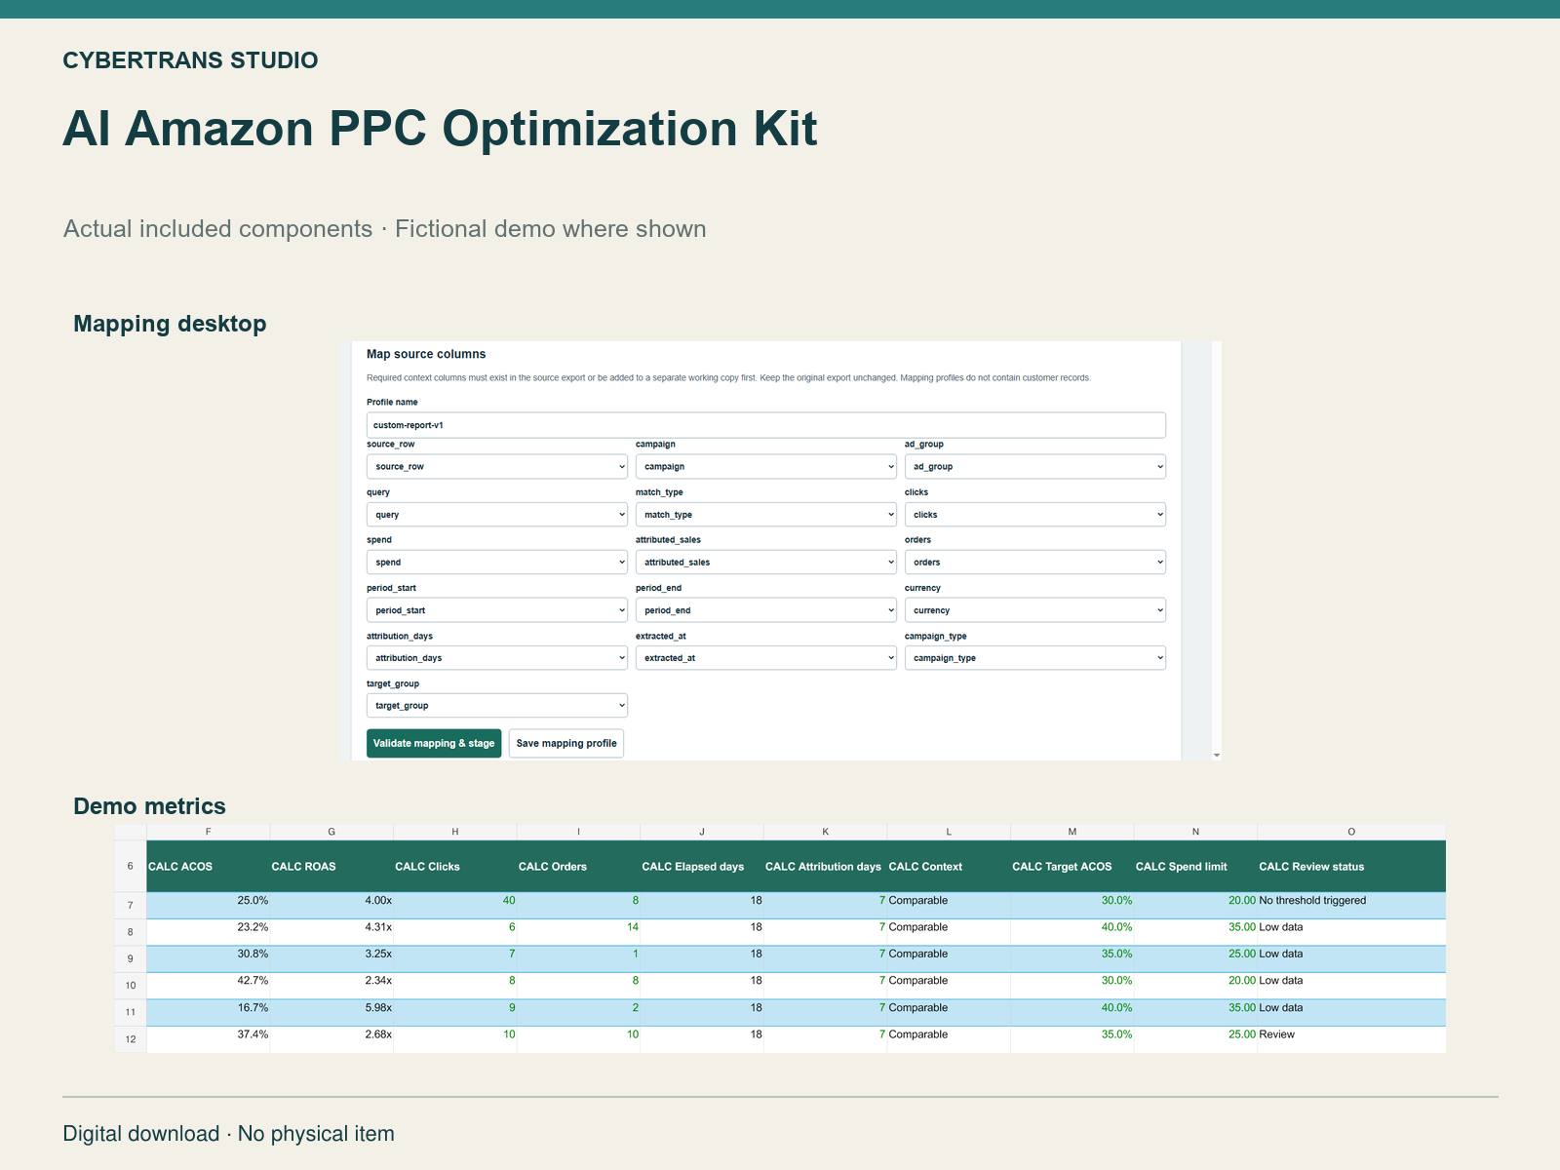Expand the clicks dropdown

click(1035, 514)
